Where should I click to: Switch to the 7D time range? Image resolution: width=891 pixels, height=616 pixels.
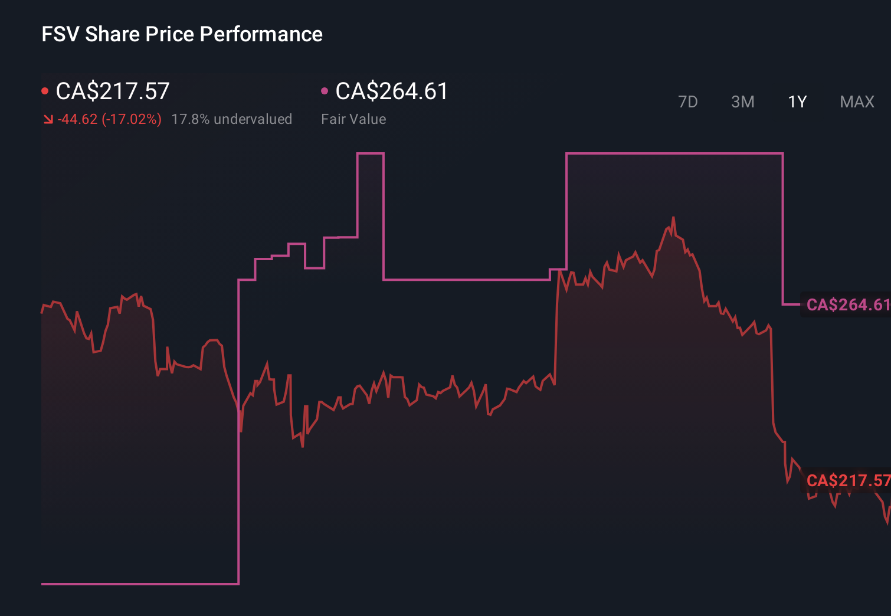coord(687,101)
